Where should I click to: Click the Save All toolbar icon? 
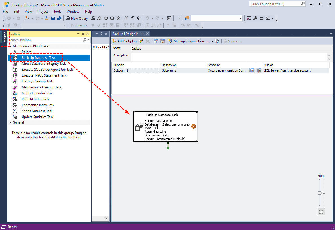click(x=59, y=18)
